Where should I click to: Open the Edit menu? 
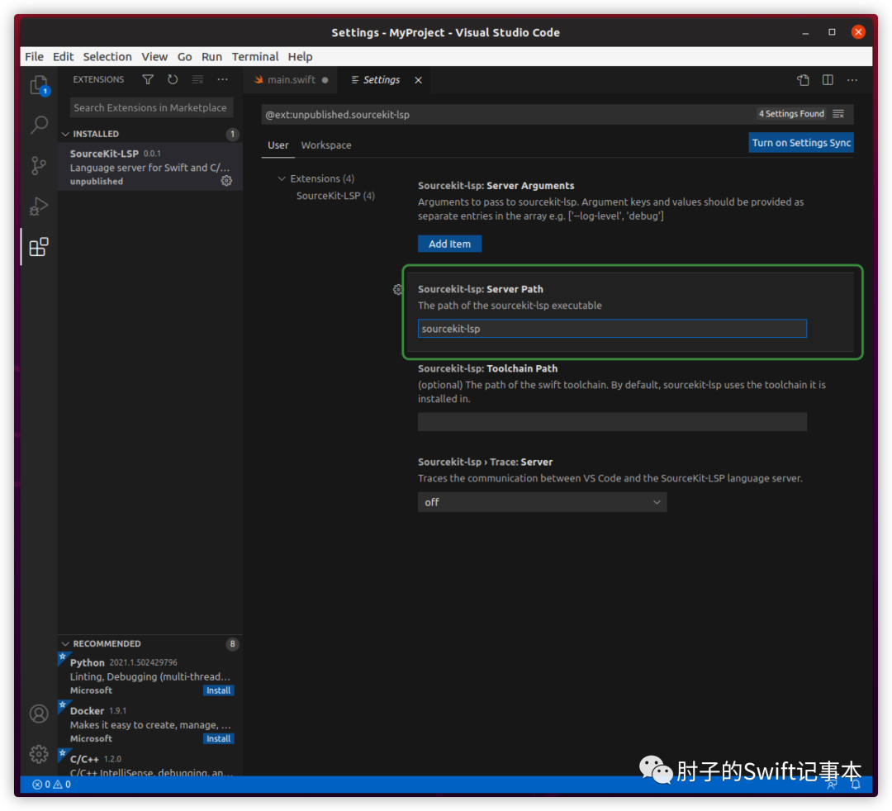(x=63, y=56)
